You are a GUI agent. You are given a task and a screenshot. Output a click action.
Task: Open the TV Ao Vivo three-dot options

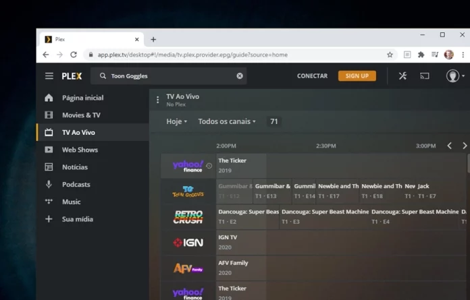[157, 100]
